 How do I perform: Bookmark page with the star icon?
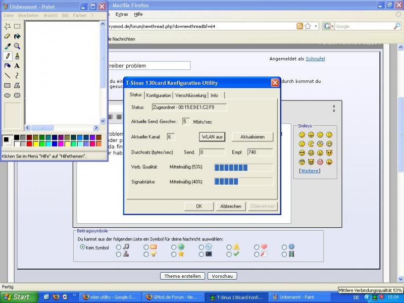(308, 26)
